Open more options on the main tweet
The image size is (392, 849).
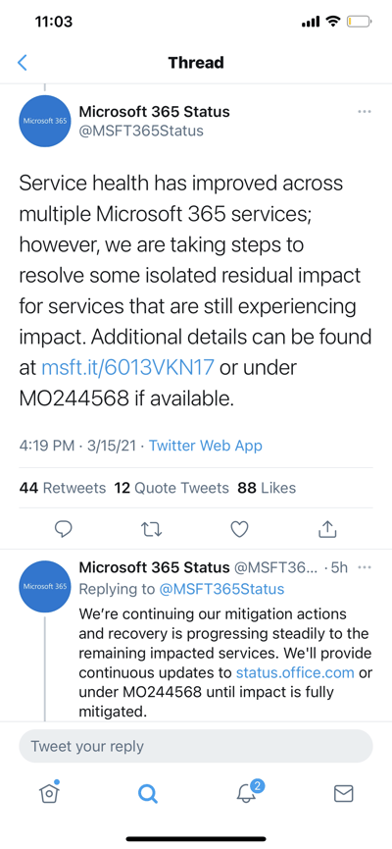[x=365, y=112]
